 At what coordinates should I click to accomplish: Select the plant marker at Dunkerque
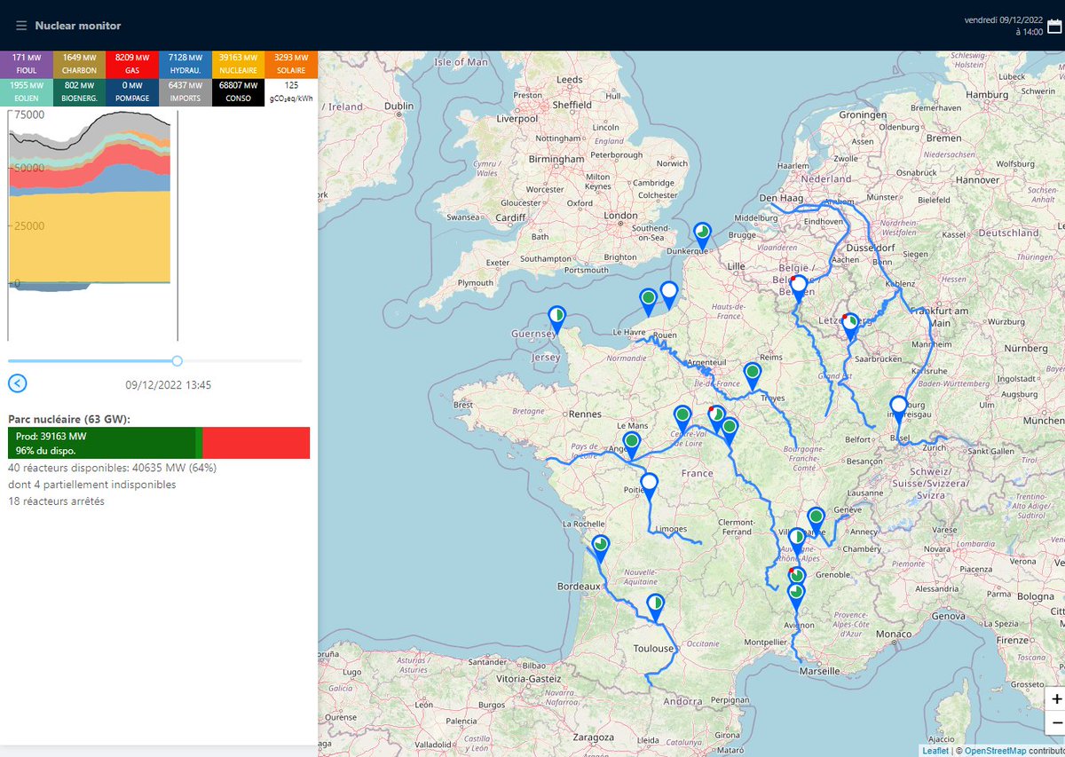pyautogui.click(x=703, y=237)
